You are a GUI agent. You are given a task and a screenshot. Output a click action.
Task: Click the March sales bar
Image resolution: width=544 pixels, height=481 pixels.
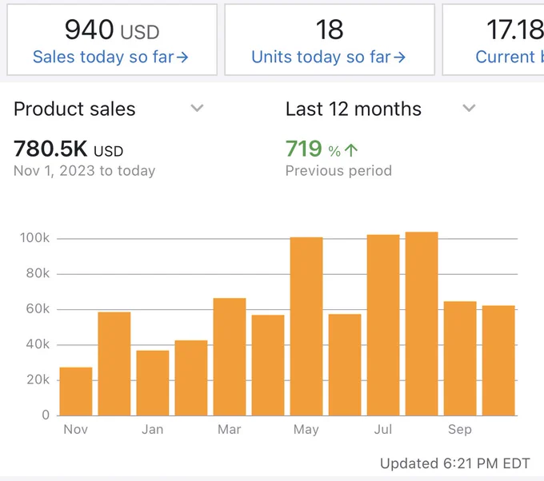tap(230, 356)
